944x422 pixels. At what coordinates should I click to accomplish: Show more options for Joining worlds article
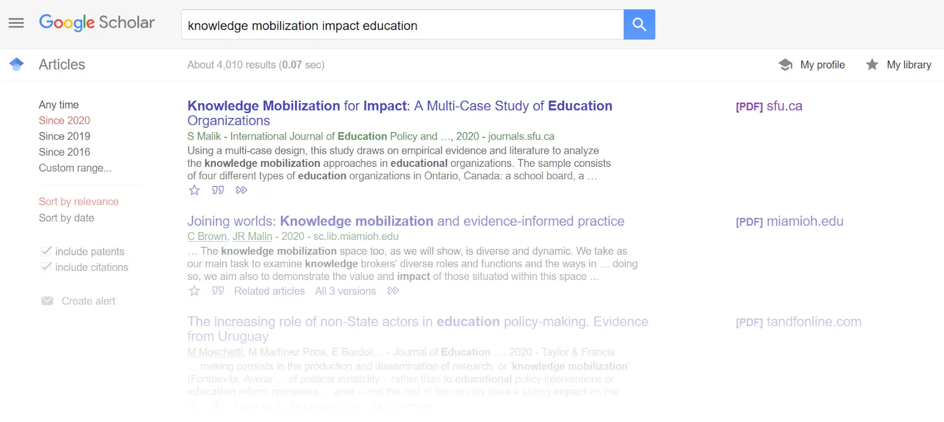tap(393, 291)
